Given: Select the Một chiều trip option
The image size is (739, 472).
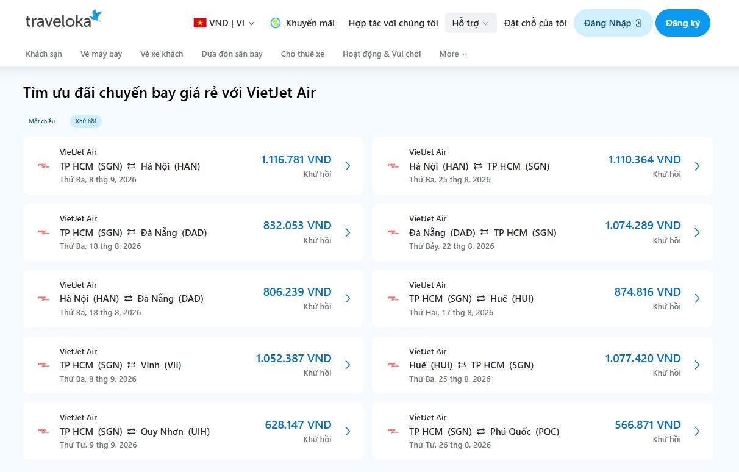Looking at the screenshot, I should tap(42, 121).
